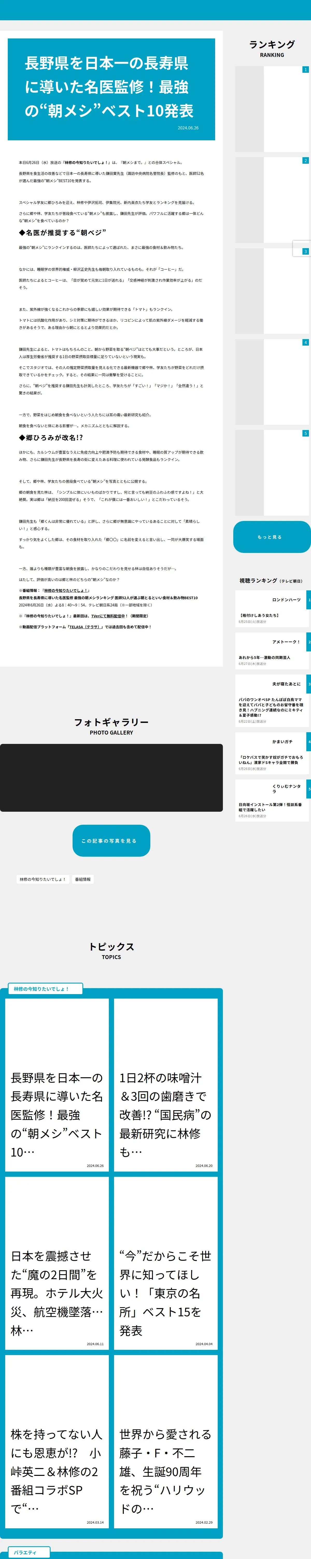Click the 6月22日(土)放送分 date under 夫が寝たあとに
Image resolution: width=311 pixels, height=1559 pixels.
coord(252,721)
